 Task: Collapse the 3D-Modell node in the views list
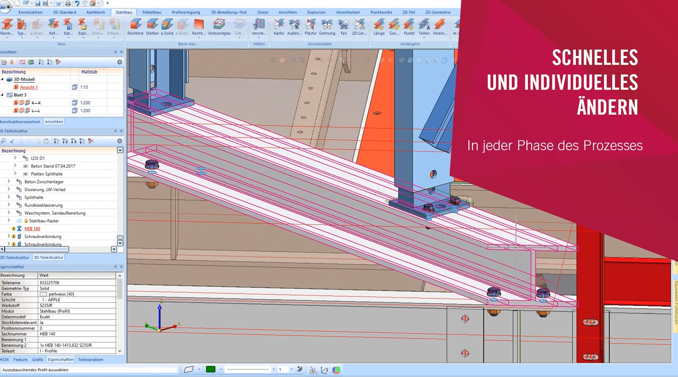point(3,79)
